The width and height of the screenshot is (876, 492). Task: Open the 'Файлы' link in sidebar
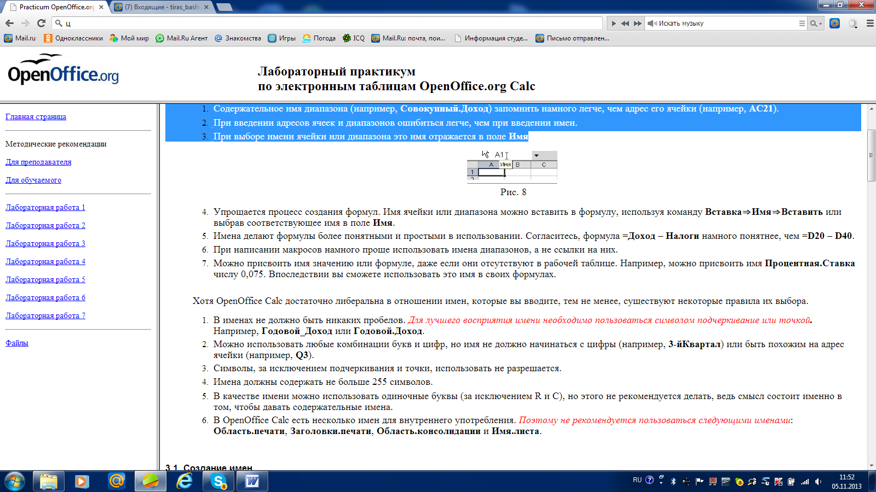(17, 343)
